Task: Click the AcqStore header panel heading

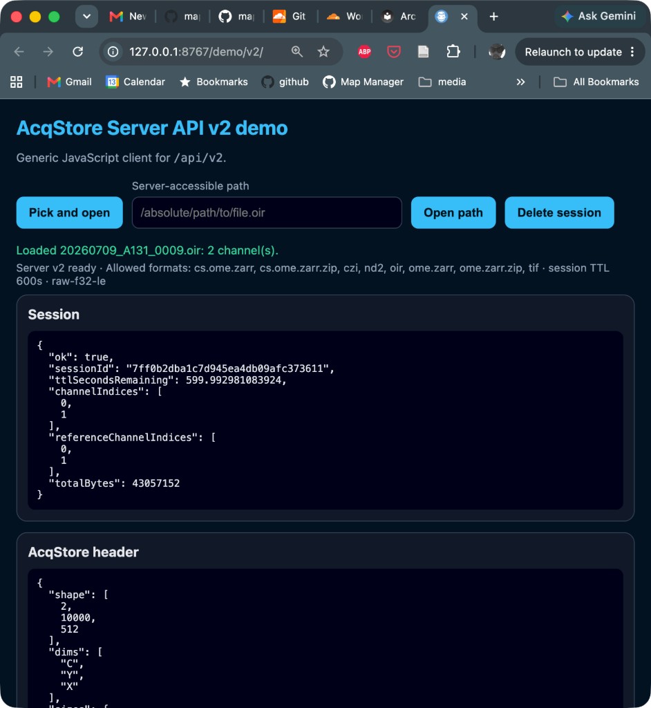Action: pos(84,552)
